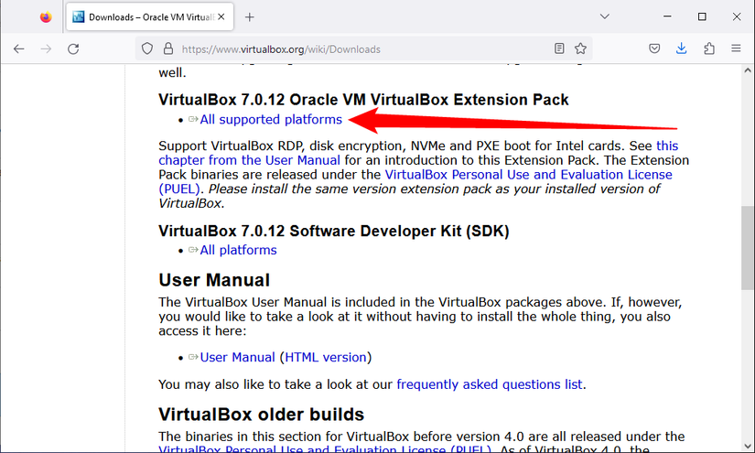Click the Save to Pocket icon
Screen dimensions: 755x453
click(x=655, y=49)
